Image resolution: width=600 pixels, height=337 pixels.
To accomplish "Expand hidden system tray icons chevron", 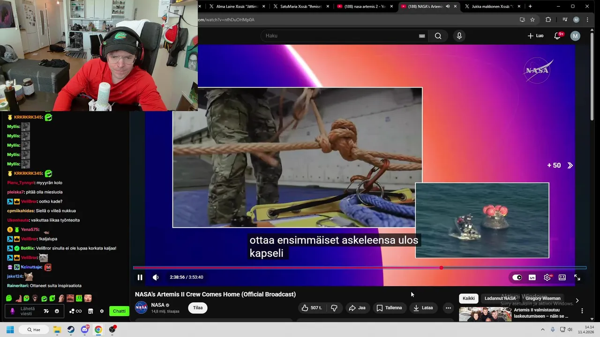I will (x=543, y=330).
